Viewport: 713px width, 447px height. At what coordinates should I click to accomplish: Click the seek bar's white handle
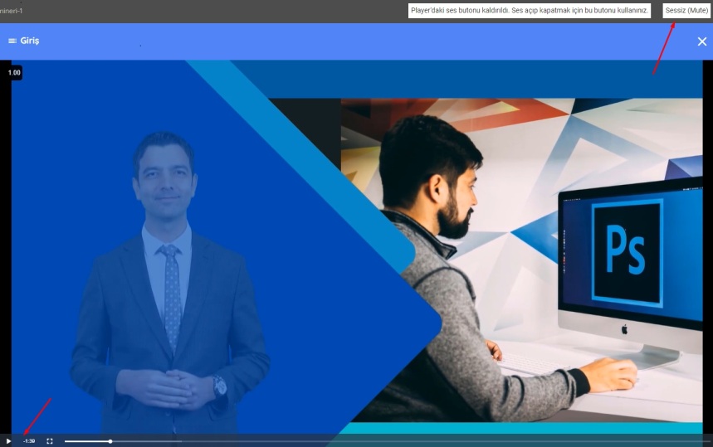tap(110, 441)
